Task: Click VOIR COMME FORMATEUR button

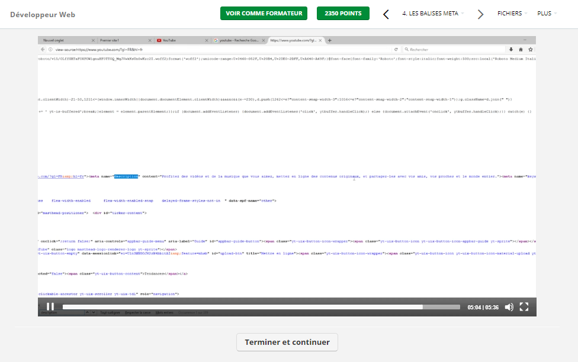Action: click(x=264, y=14)
